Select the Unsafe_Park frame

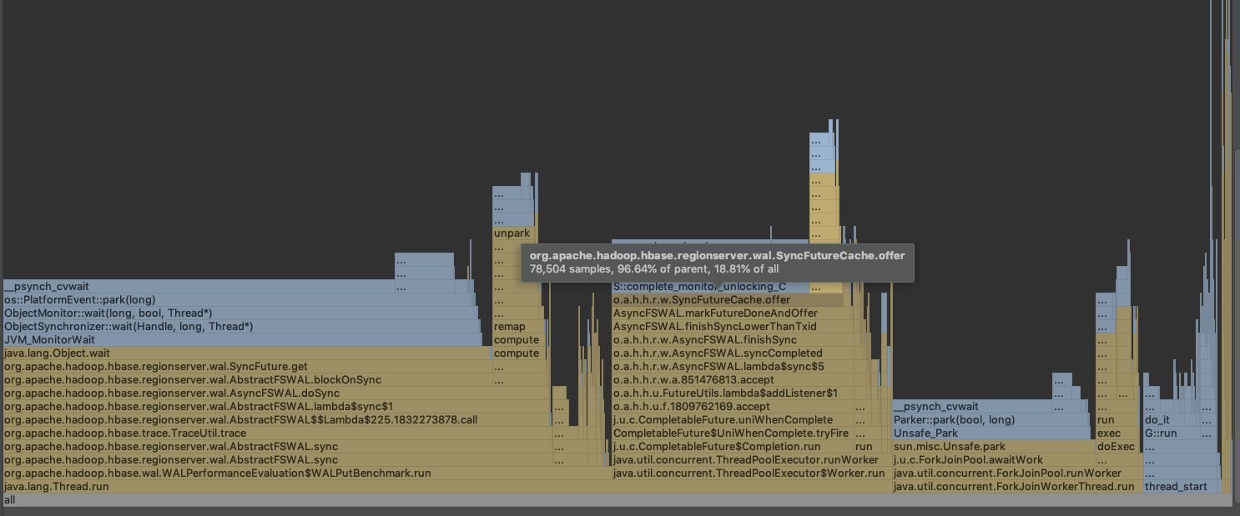[x=991, y=433]
